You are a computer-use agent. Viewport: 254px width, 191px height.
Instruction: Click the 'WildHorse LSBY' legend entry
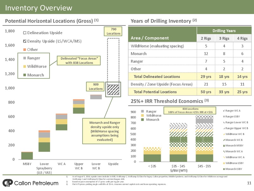[x=233, y=163]
